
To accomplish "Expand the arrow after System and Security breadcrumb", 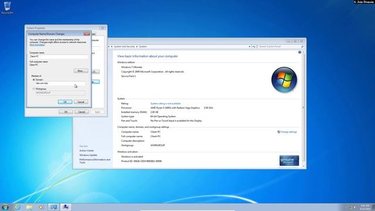I will pos(137,46).
